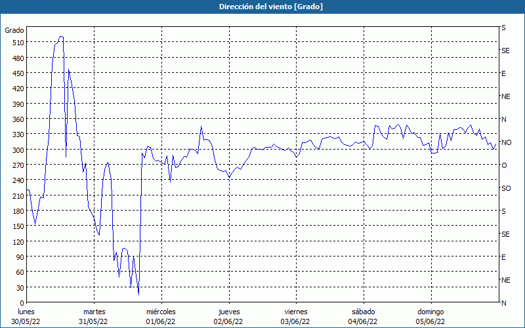Click the 'N' compass label at bottom right
The width and height of the screenshot is (525, 328).
coord(503,303)
